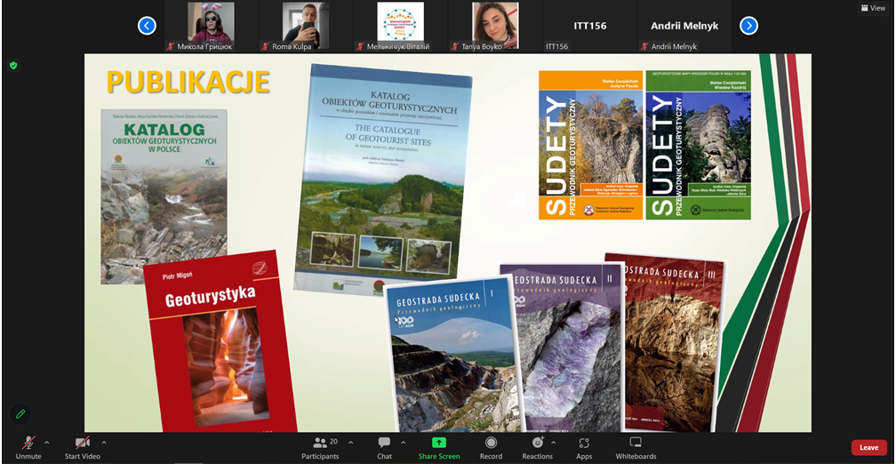896x464 pixels.
Task: Show previous participants with left arrow
Action: coord(148,26)
